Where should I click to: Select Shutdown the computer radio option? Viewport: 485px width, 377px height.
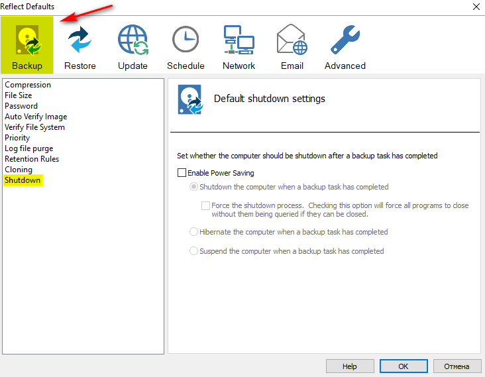tap(193, 187)
